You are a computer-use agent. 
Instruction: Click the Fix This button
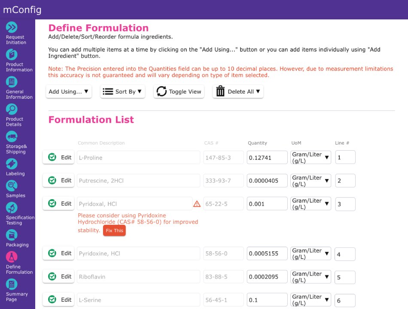(114, 230)
